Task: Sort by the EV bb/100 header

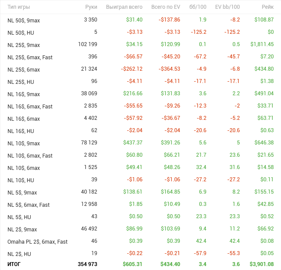Action: pos(227,7)
